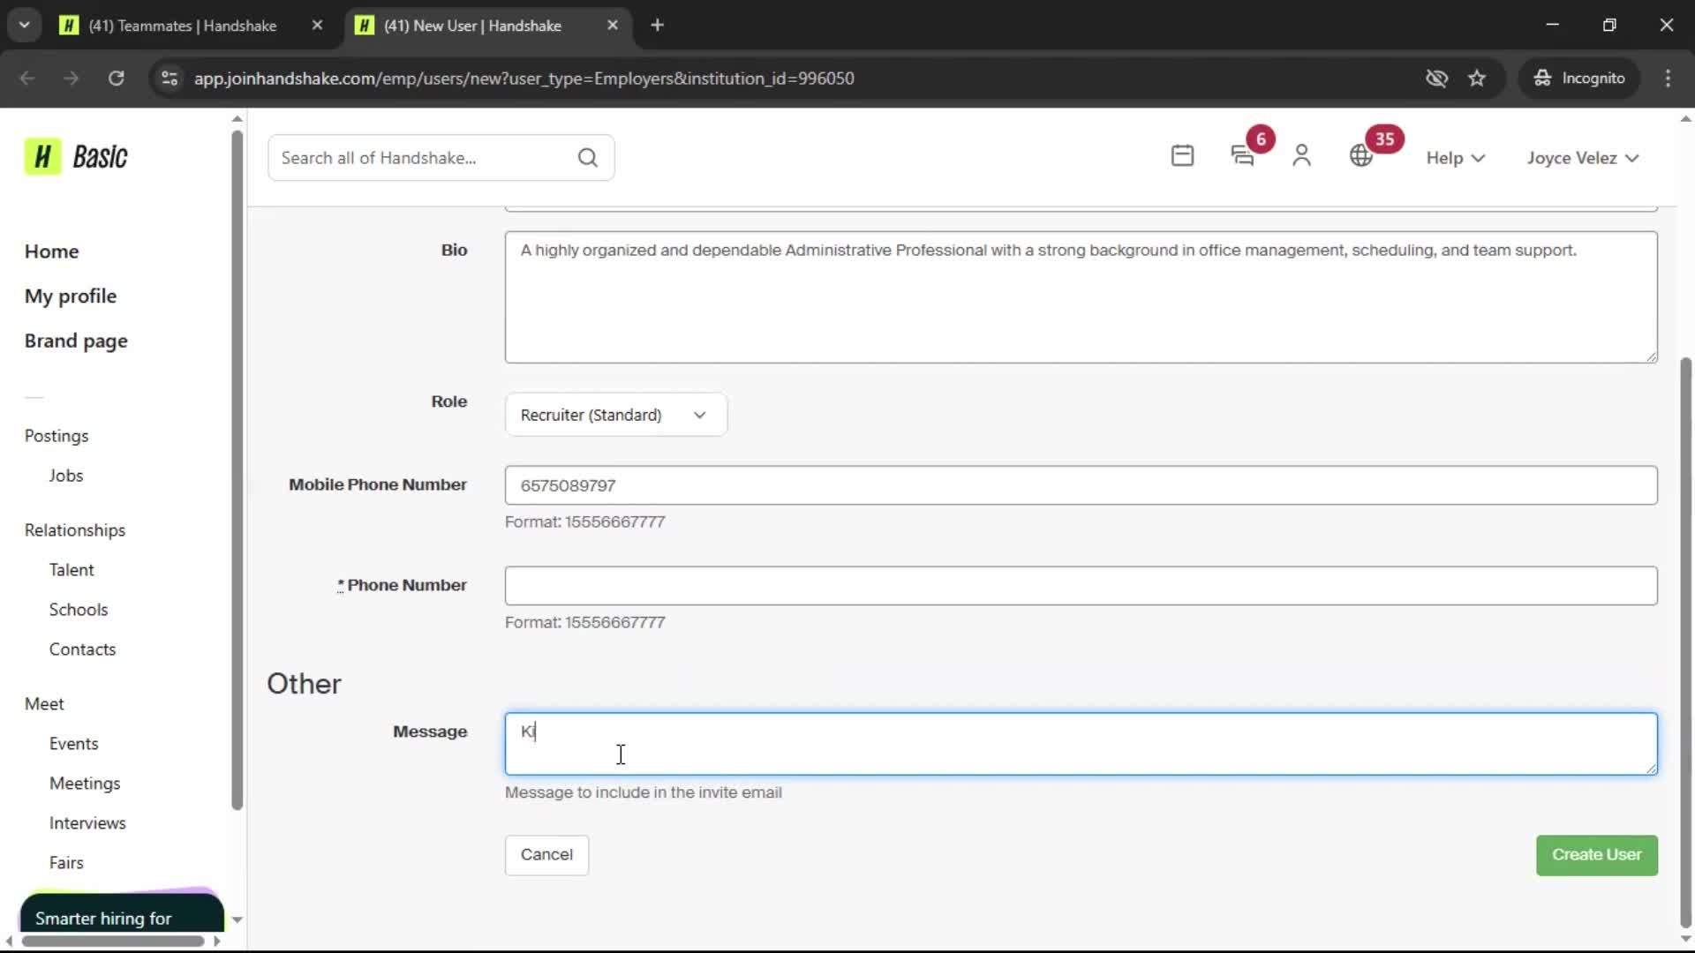Click the Cancel button
This screenshot has width=1695, height=953.
click(x=546, y=855)
